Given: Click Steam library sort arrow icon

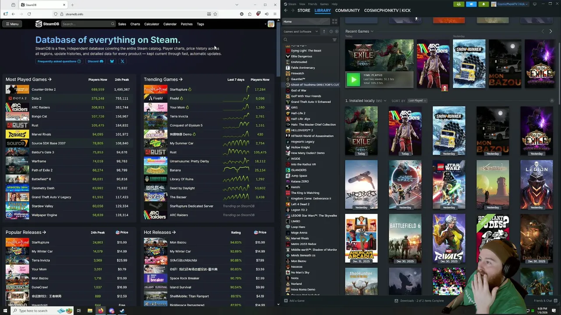Looking at the screenshot, I should pyautogui.click(x=324, y=31).
